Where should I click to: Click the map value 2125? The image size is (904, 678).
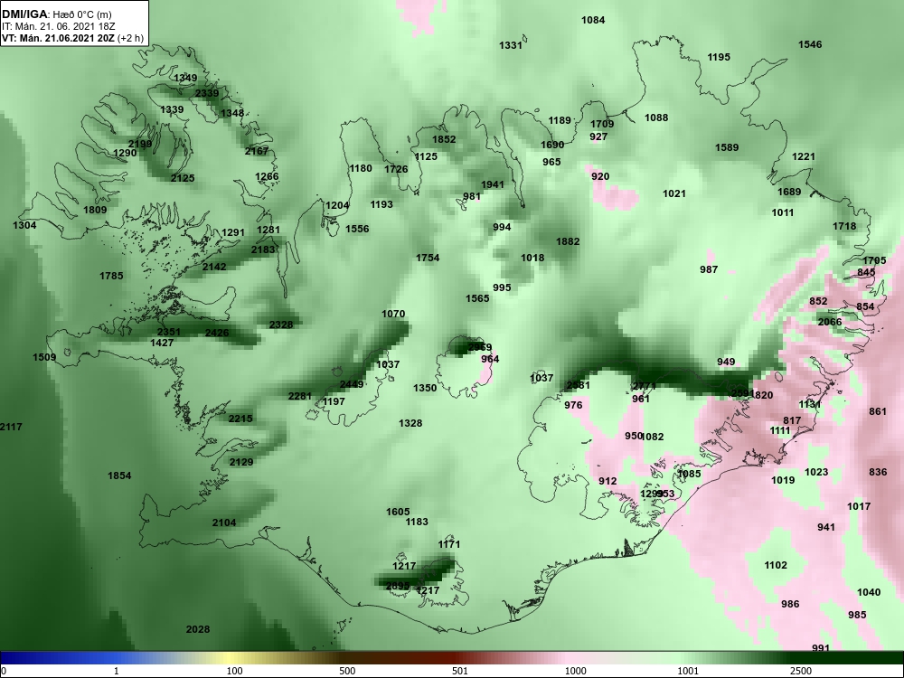pos(183,178)
